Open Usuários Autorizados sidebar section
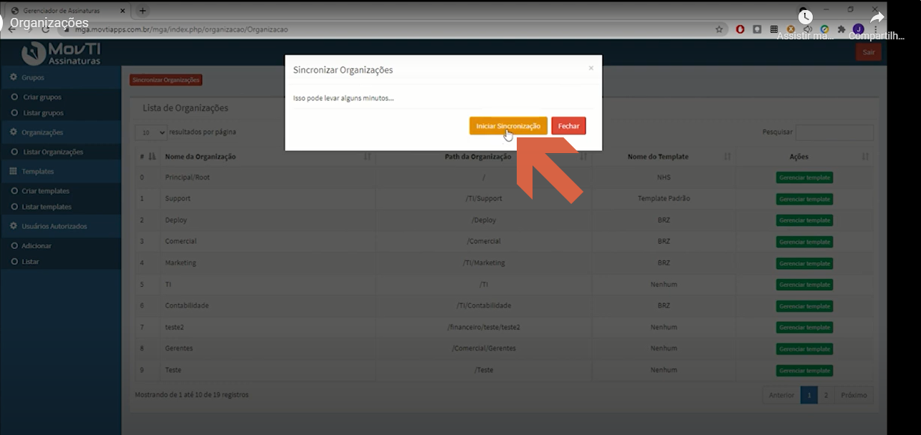921x435 pixels. pos(60,226)
